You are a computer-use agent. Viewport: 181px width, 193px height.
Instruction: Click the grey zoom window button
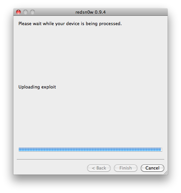click(x=33, y=12)
